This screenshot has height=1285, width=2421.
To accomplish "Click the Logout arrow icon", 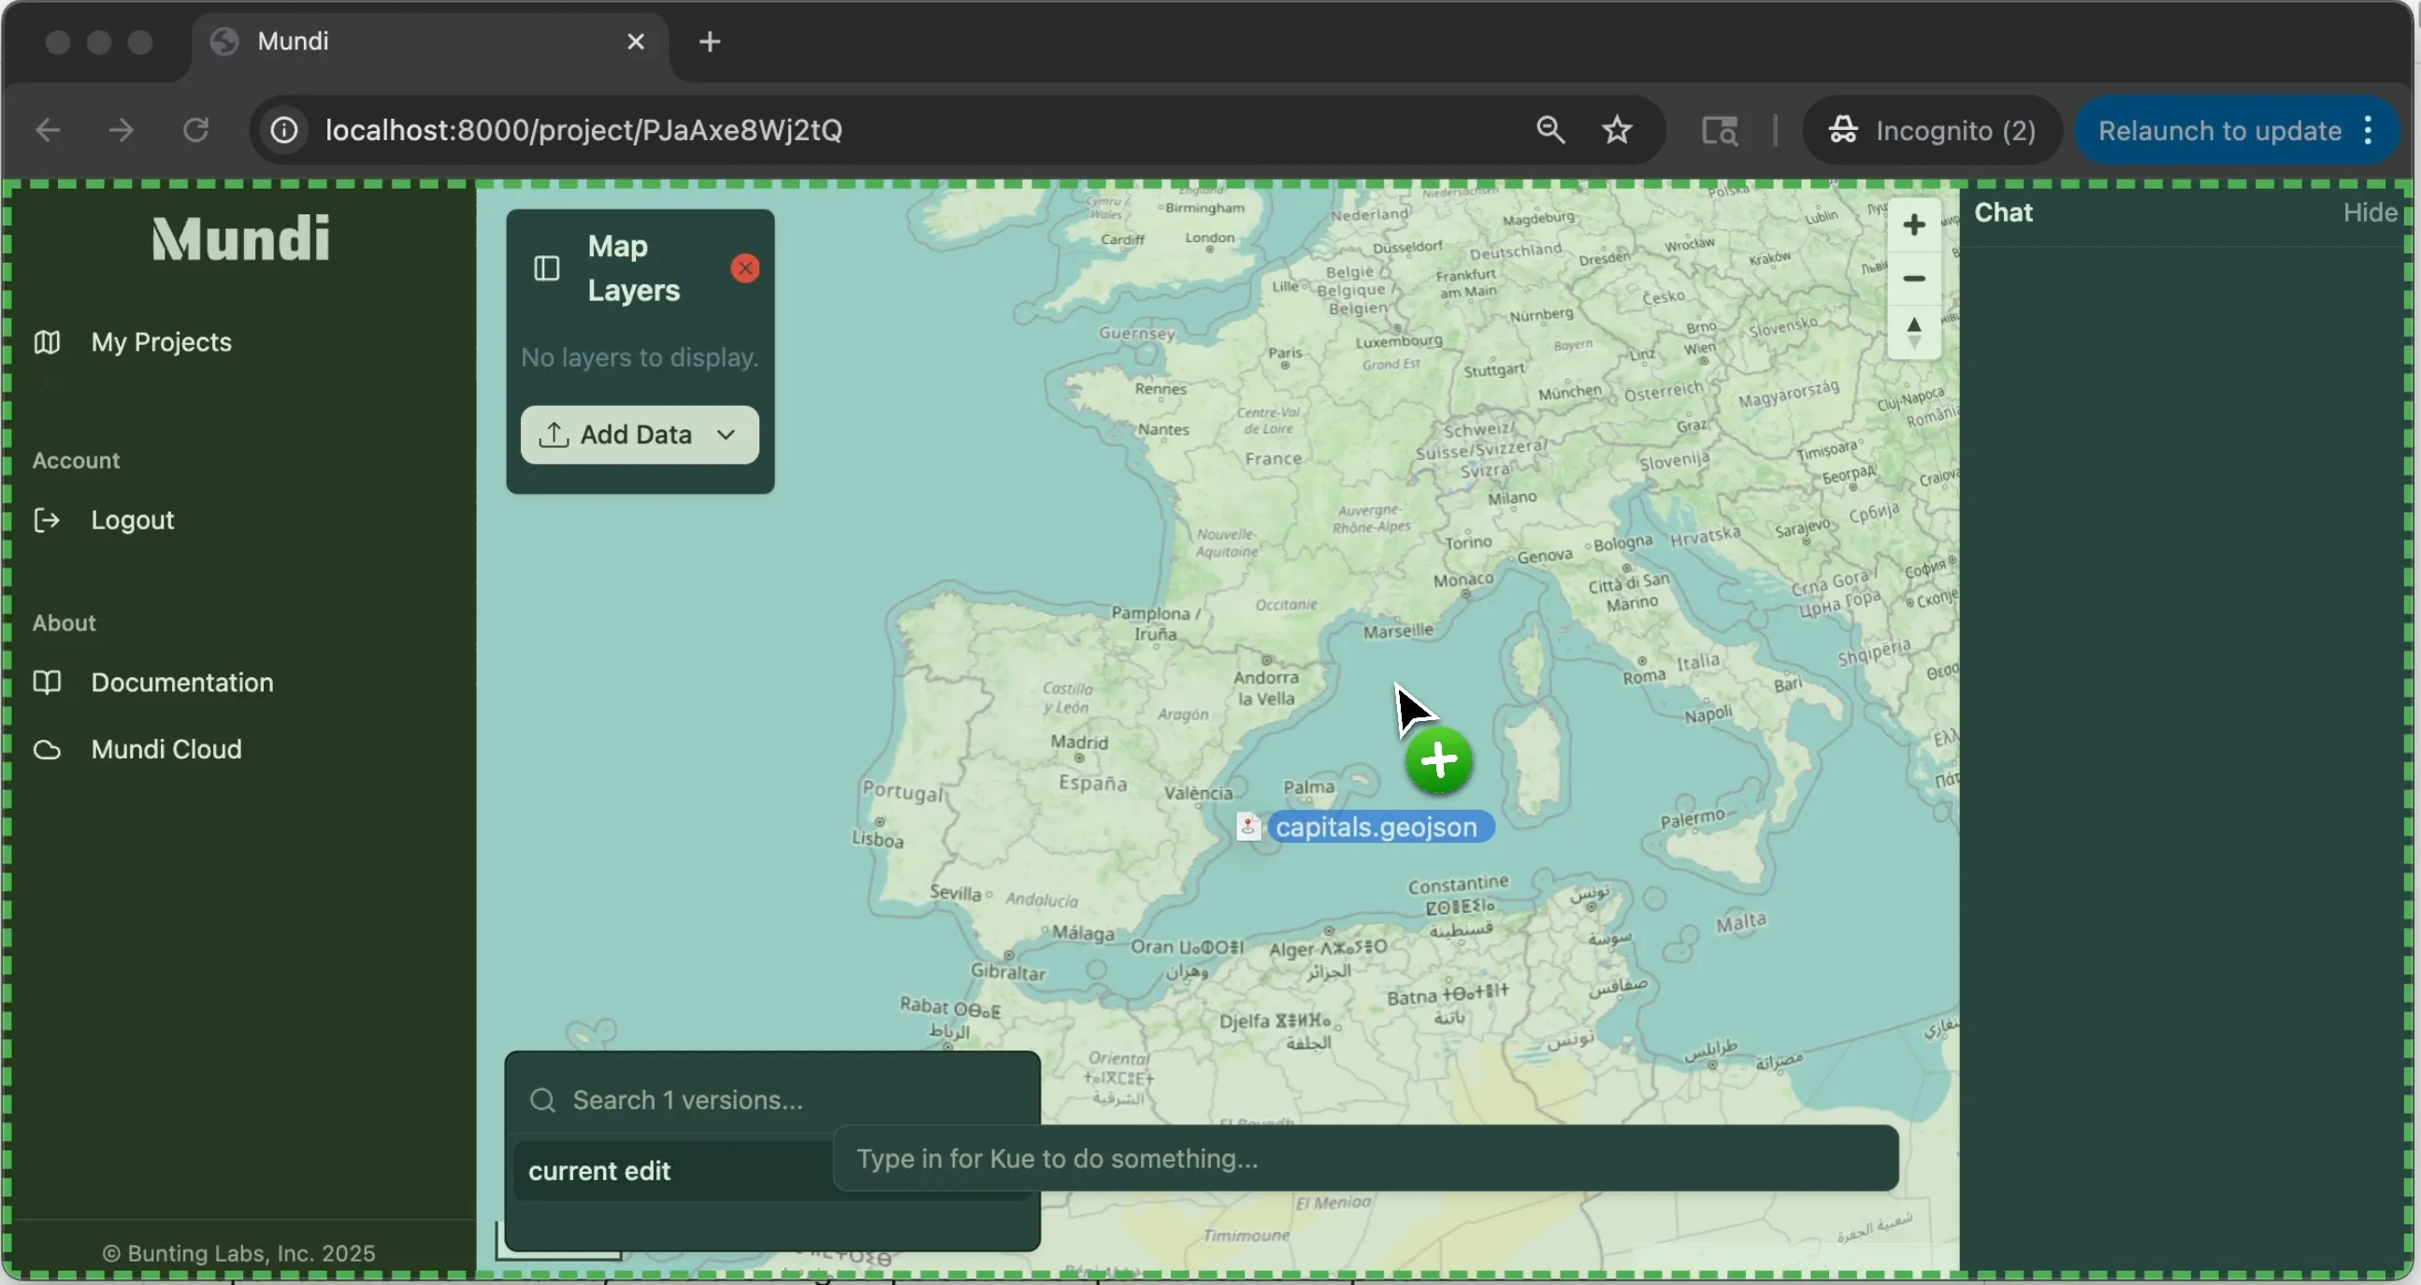I will [47, 520].
